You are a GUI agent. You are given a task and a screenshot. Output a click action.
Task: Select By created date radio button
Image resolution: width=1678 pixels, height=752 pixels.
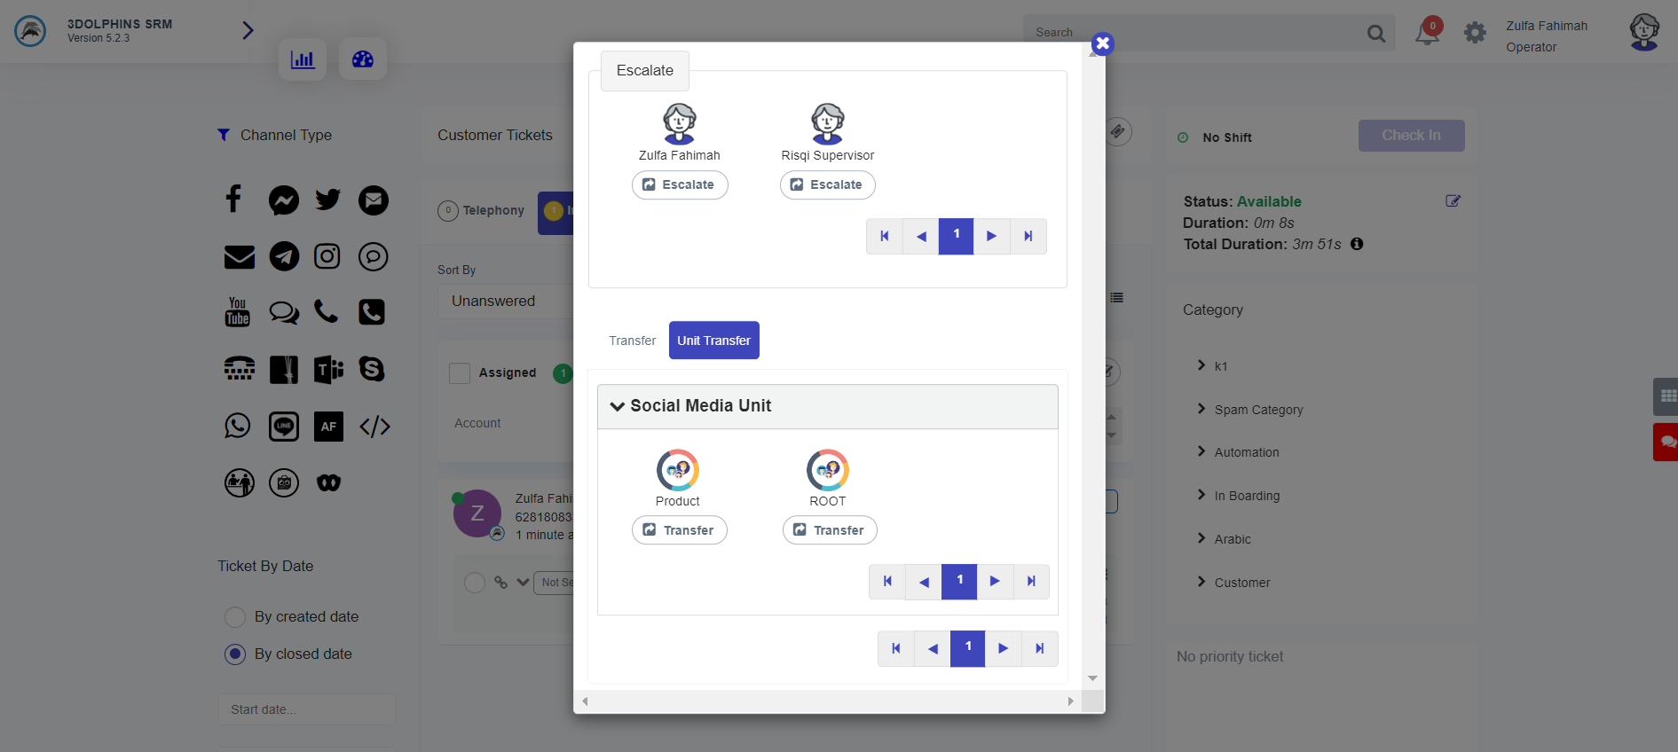pyautogui.click(x=235, y=617)
